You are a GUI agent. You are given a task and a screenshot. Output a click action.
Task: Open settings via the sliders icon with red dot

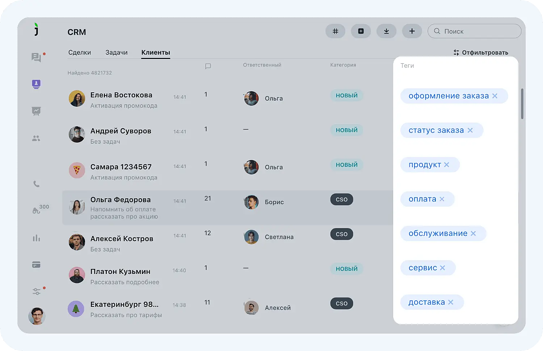[36, 291]
